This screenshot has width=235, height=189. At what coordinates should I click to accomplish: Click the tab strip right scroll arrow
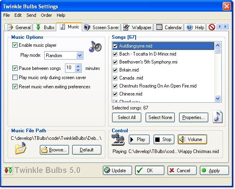coord(225,27)
